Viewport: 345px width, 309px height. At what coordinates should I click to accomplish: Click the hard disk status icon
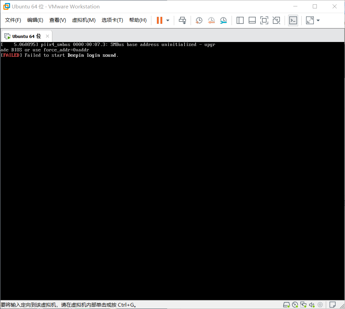click(x=286, y=305)
